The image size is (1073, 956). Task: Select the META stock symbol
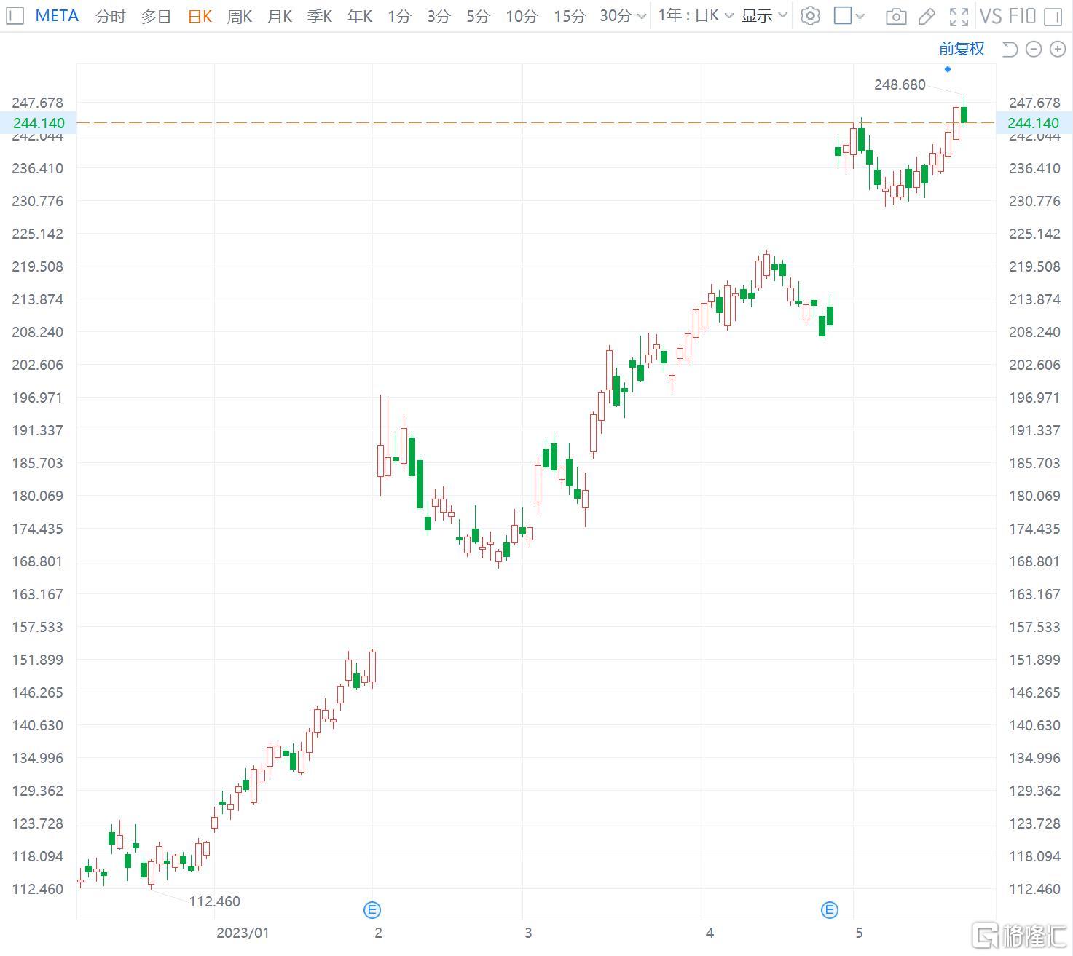pyautogui.click(x=57, y=15)
